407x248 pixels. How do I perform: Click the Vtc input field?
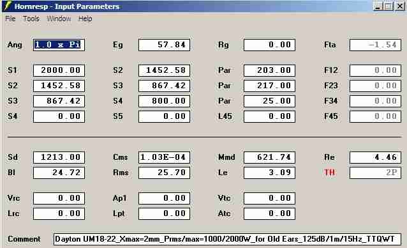tap(269, 198)
